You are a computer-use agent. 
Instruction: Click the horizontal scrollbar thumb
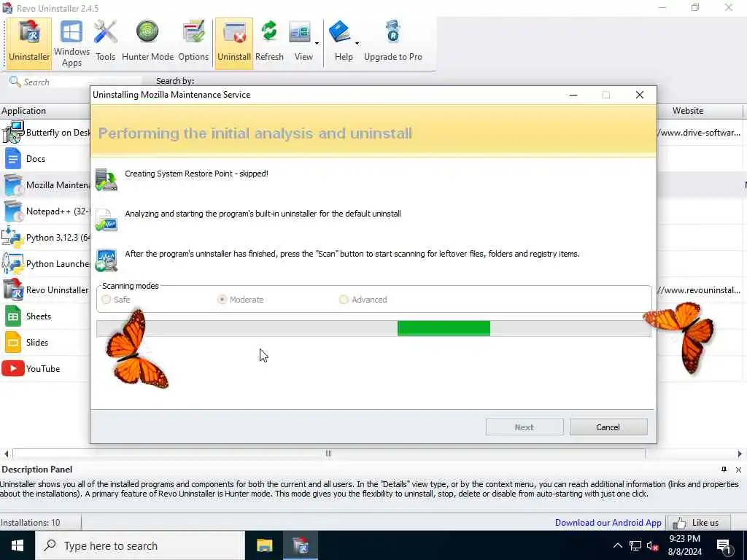coord(328,454)
